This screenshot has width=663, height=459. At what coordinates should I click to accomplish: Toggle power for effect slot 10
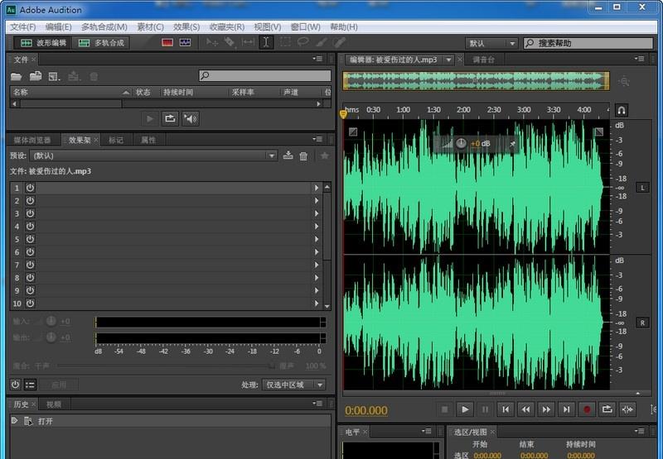click(x=30, y=303)
